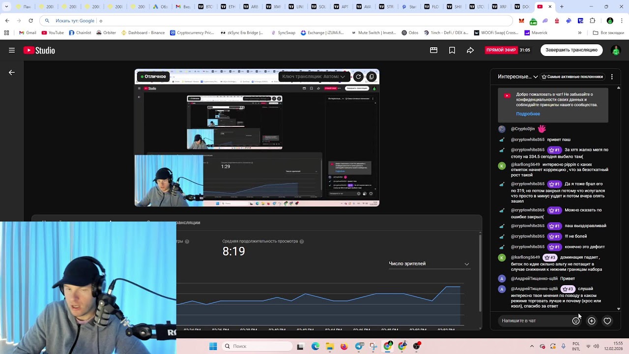This screenshot has width=629, height=354.
Task: Open the Odos bookmark
Action: click(x=410, y=33)
